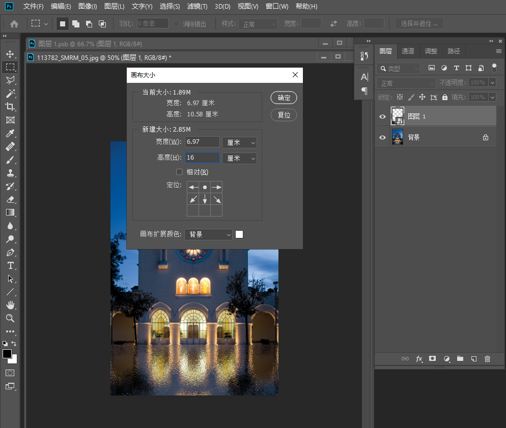Screen dimensions: 506x428
Task: Open the Style dropdown in options bar
Action: (x=258, y=24)
